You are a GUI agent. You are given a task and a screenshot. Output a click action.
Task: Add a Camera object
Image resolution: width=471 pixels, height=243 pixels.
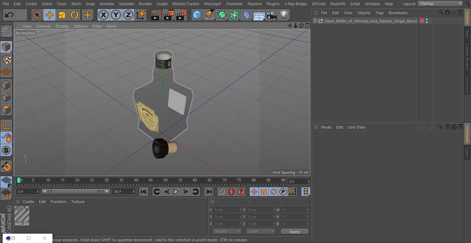point(272,15)
